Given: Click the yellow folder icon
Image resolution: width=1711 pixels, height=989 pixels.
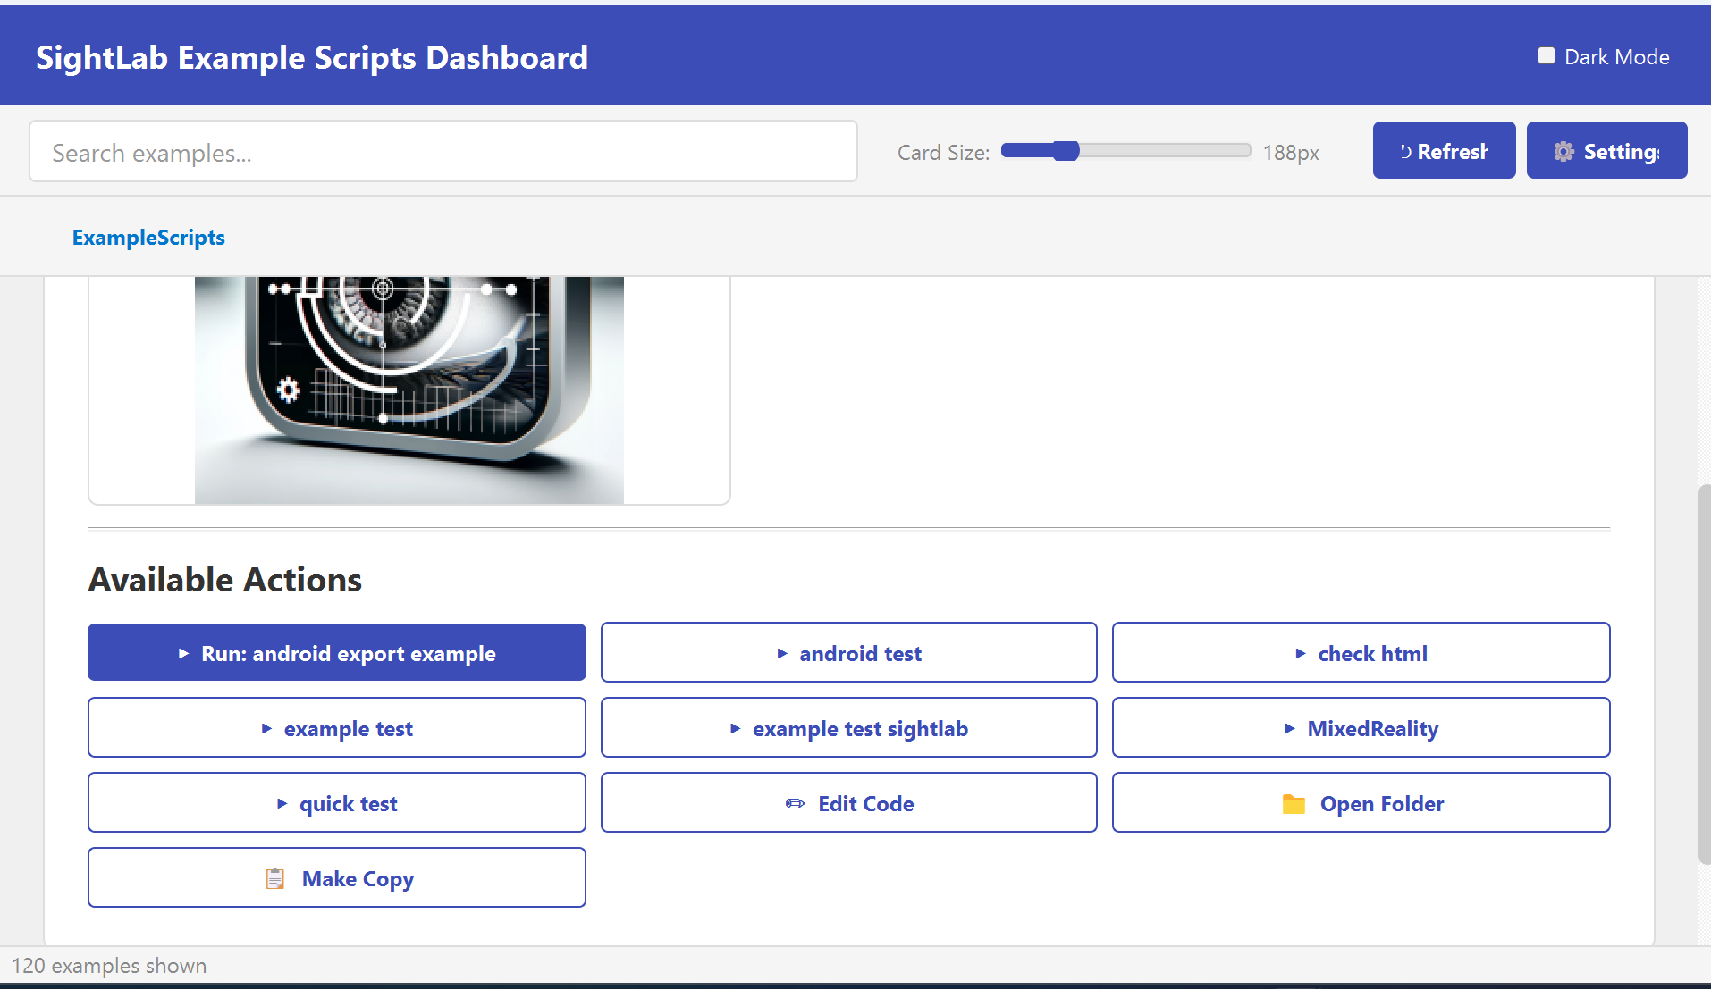Looking at the screenshot, I should pyautogui.click(x=1294, y=804).
